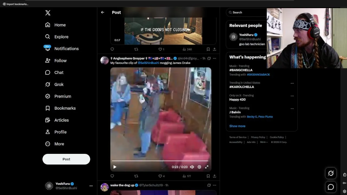
Task: Expand the More menu in sidebar
Action: 54,144
